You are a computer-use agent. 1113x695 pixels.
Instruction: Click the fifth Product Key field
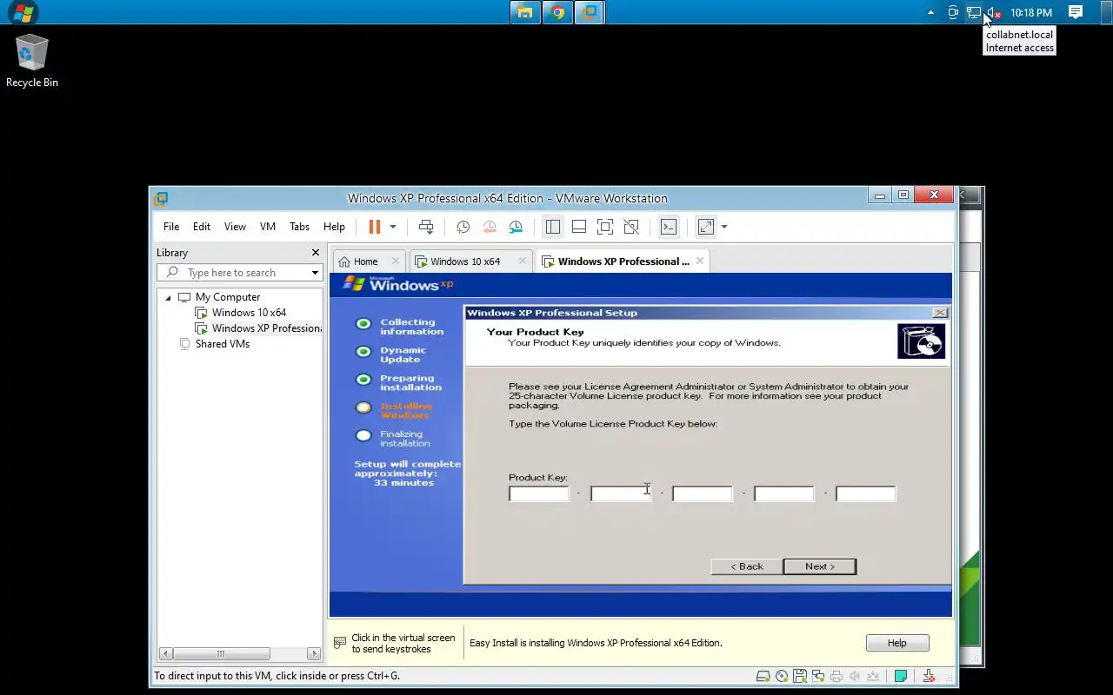tap(866, 493)
